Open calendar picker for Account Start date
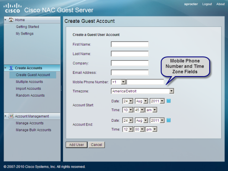The image size is (228, 171). click(x=169, y=101)
